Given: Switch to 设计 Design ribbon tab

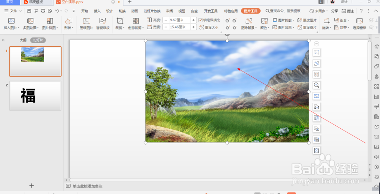Looking at the screenshot, I should tap(109, 11).
